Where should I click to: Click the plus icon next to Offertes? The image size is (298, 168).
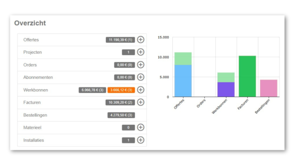140,40
